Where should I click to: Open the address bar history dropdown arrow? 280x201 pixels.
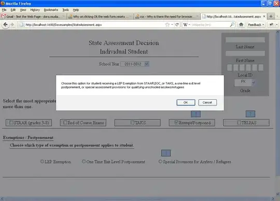tap(172, 25)
